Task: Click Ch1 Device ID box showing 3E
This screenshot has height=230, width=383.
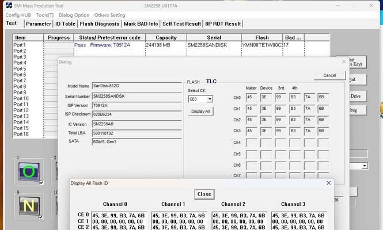Action: [x=266, y=109]
